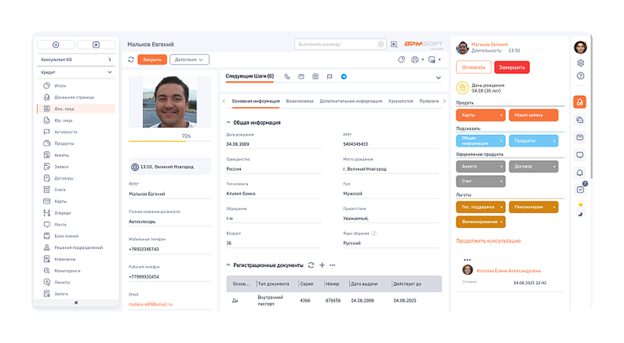Viewport: 624px width, 343px height.
Task: Open the page view settings icon
Action: [432, 60]
